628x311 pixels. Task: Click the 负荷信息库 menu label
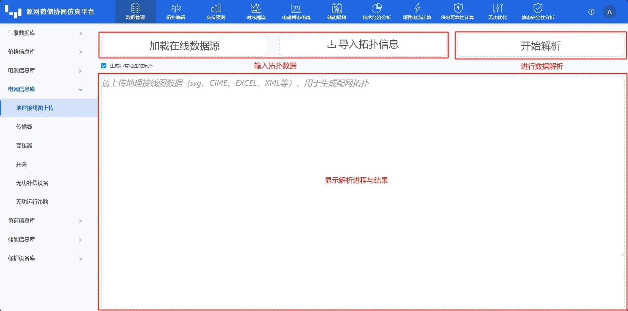point(21,221)
